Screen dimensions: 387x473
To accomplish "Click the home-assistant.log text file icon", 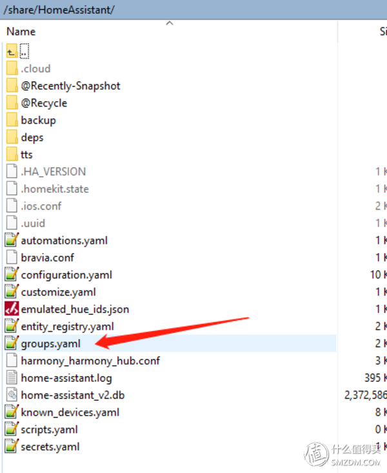I will click(x=12, y=377).
